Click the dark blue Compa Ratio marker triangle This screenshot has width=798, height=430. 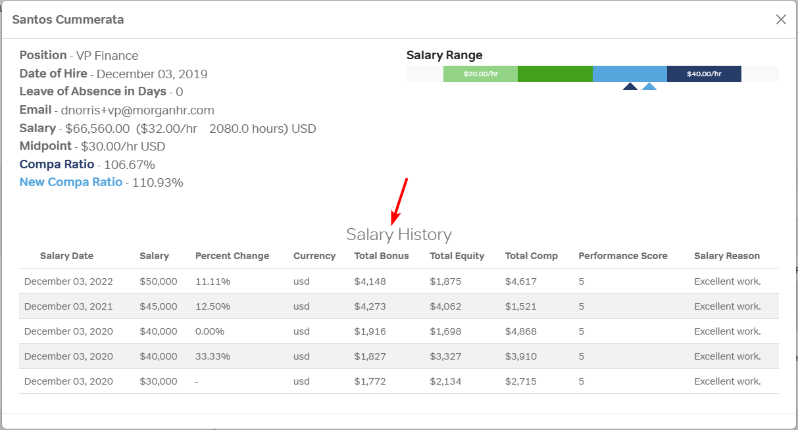pos(630,86)
